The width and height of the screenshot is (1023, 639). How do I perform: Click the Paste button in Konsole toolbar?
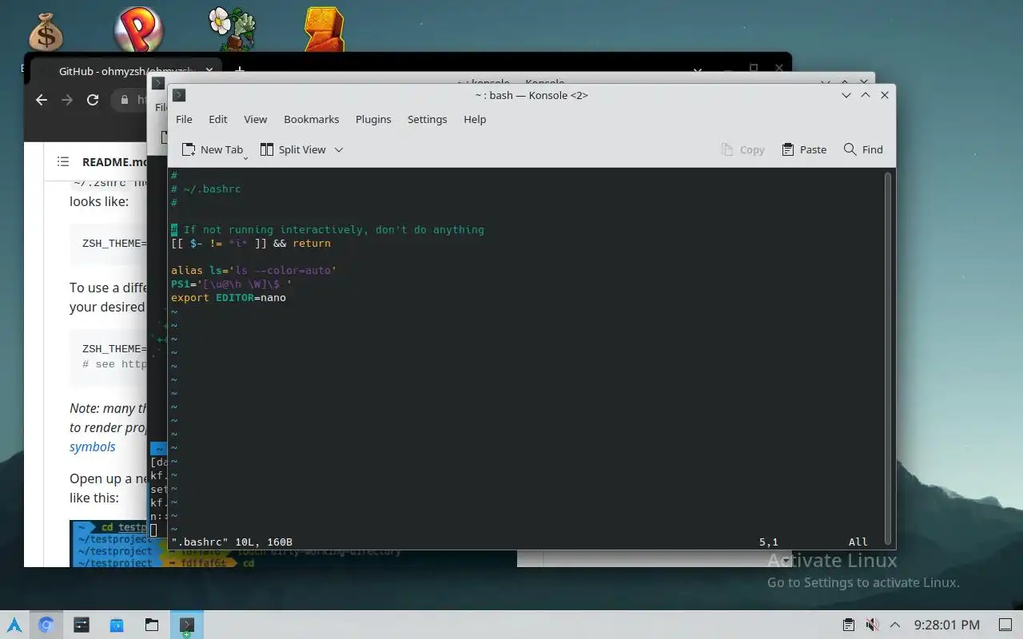[x=804, y=149]
